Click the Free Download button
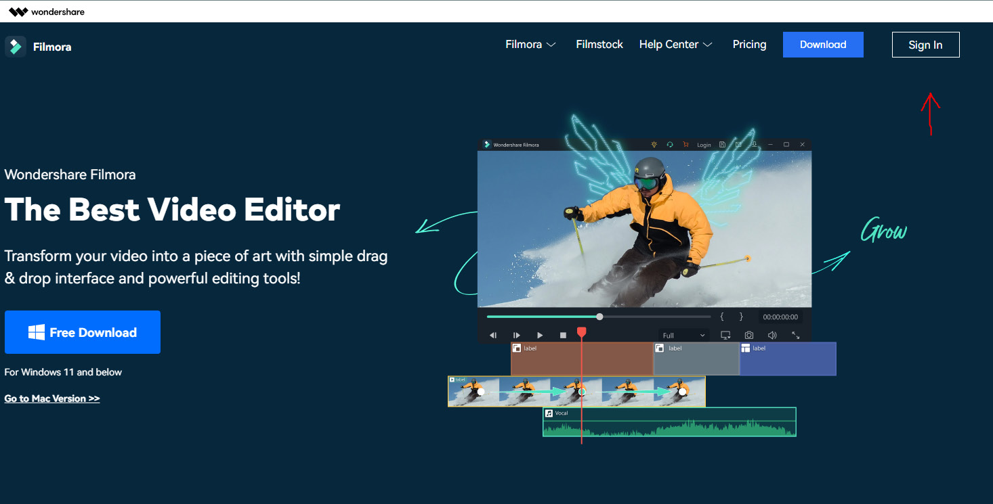 [83, 332]
